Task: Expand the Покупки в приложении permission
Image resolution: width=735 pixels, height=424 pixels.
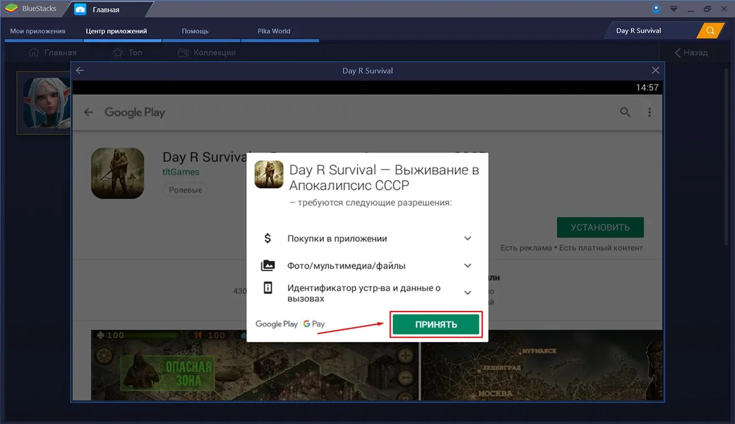Action: 468,239
